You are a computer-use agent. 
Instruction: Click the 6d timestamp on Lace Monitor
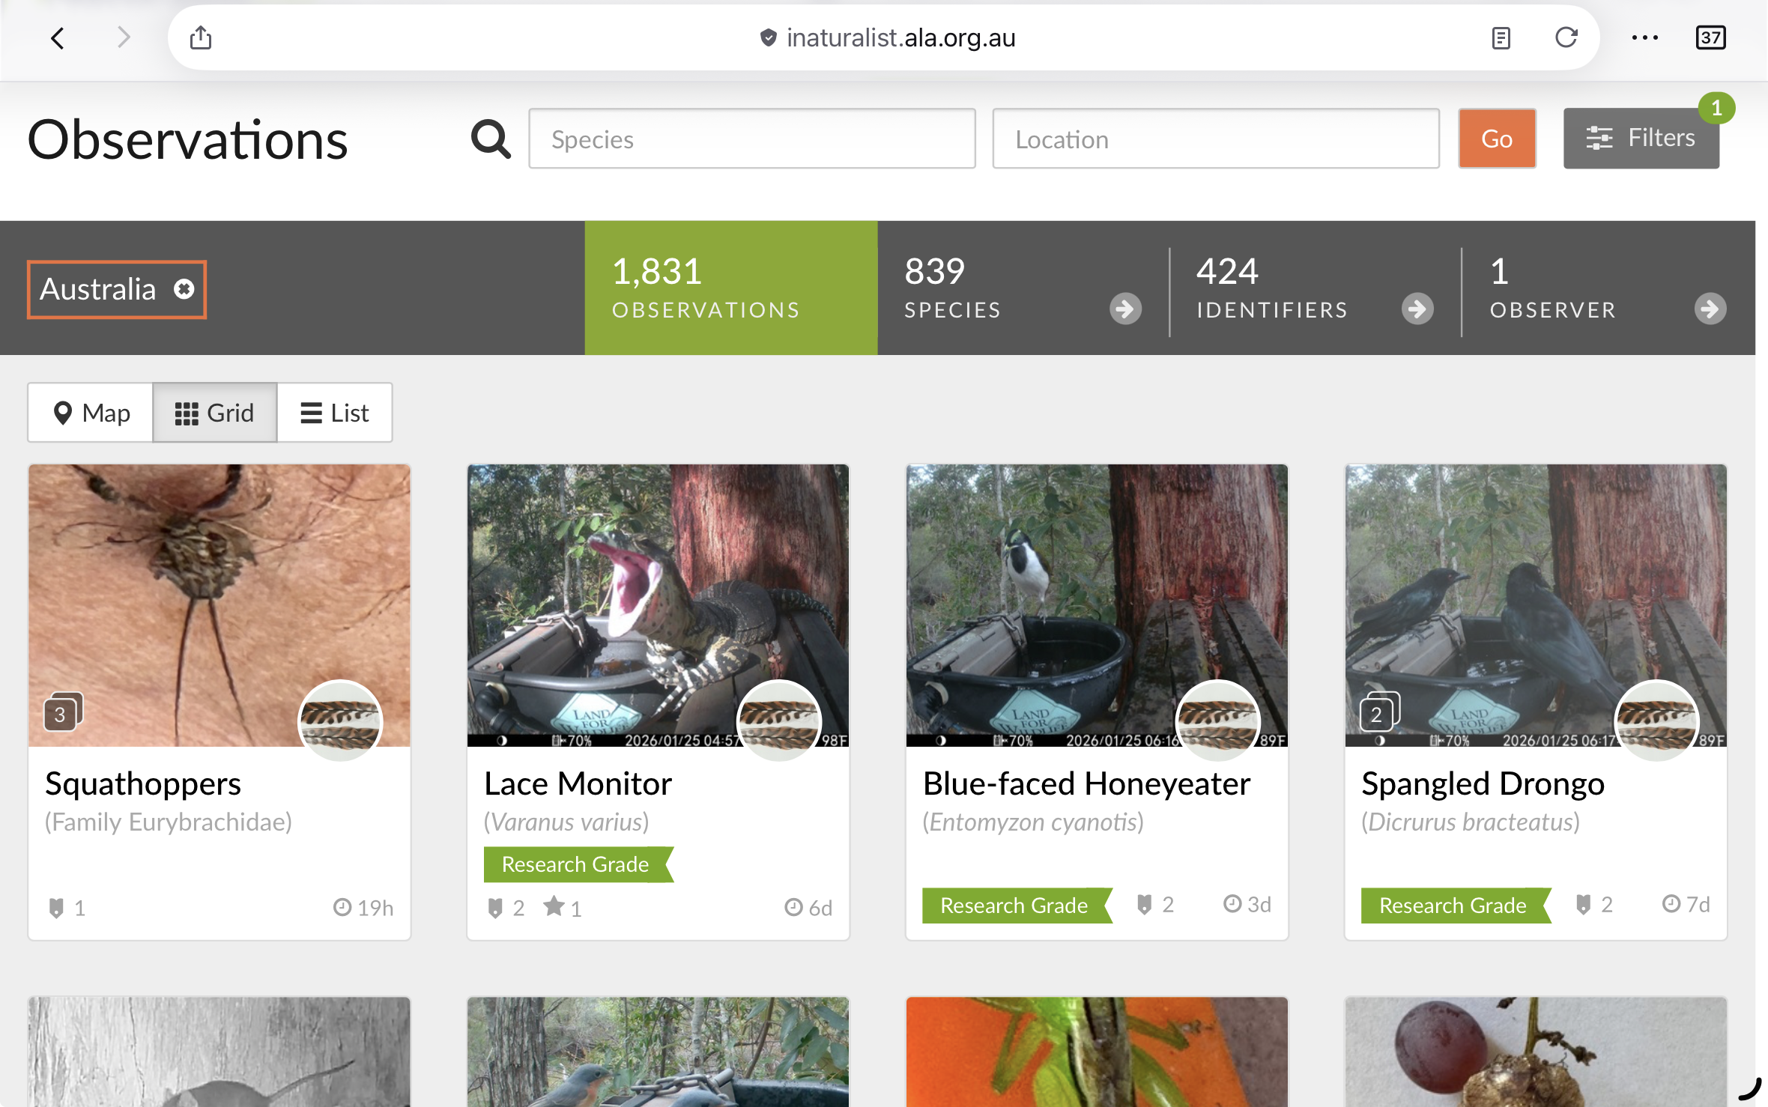click(x=808, y=908)
